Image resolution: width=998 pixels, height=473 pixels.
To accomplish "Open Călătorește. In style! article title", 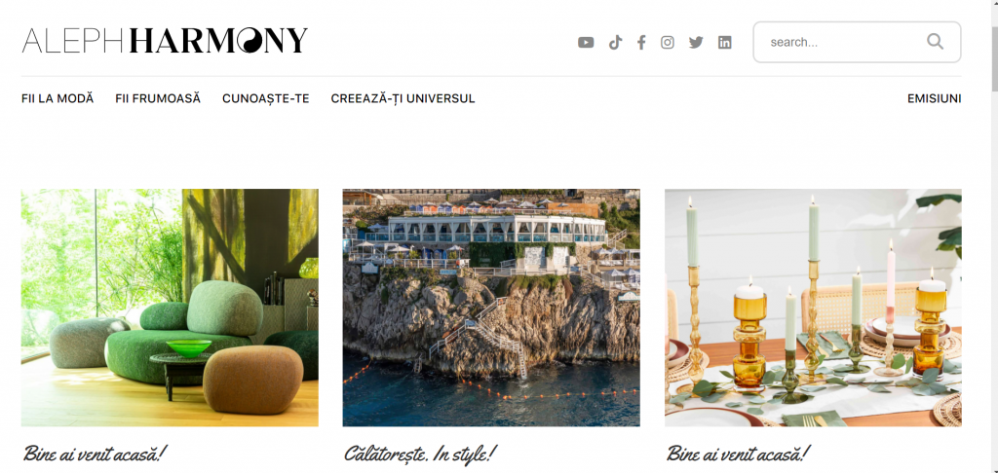I will pos(419,455).
